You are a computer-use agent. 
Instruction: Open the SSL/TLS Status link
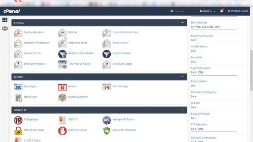[x=32, y=140]
